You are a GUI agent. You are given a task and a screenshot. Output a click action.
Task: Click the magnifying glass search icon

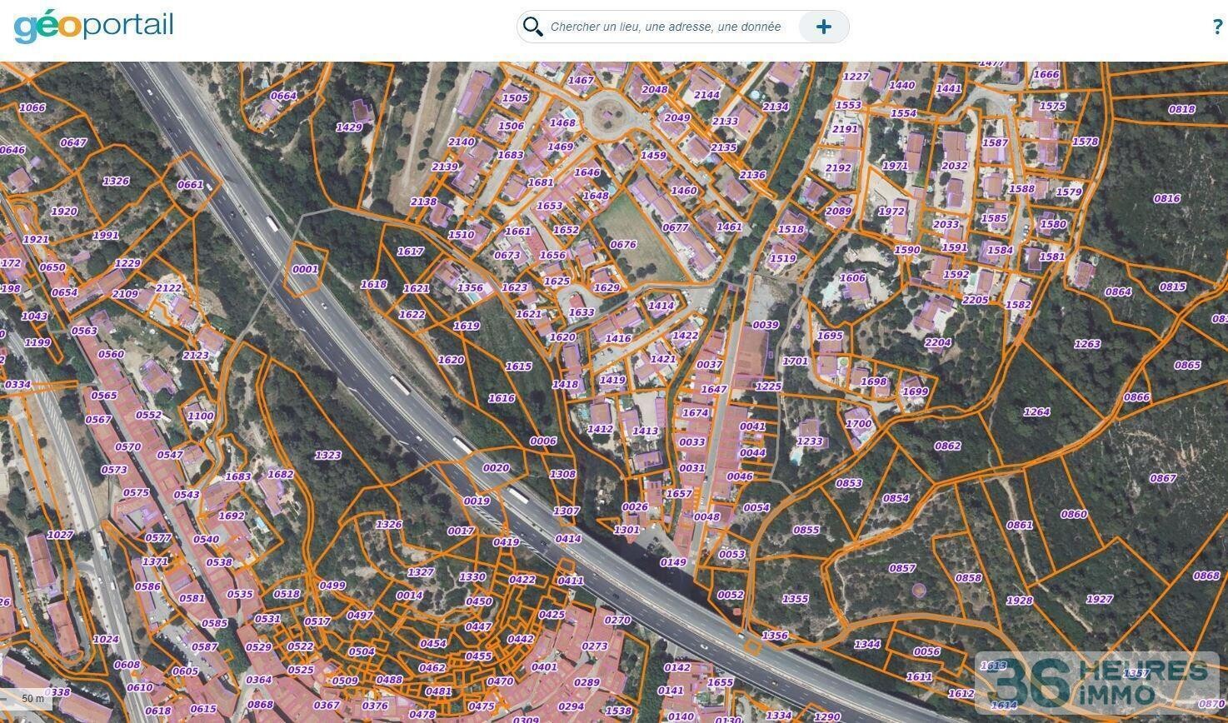[x=533, y=27]
